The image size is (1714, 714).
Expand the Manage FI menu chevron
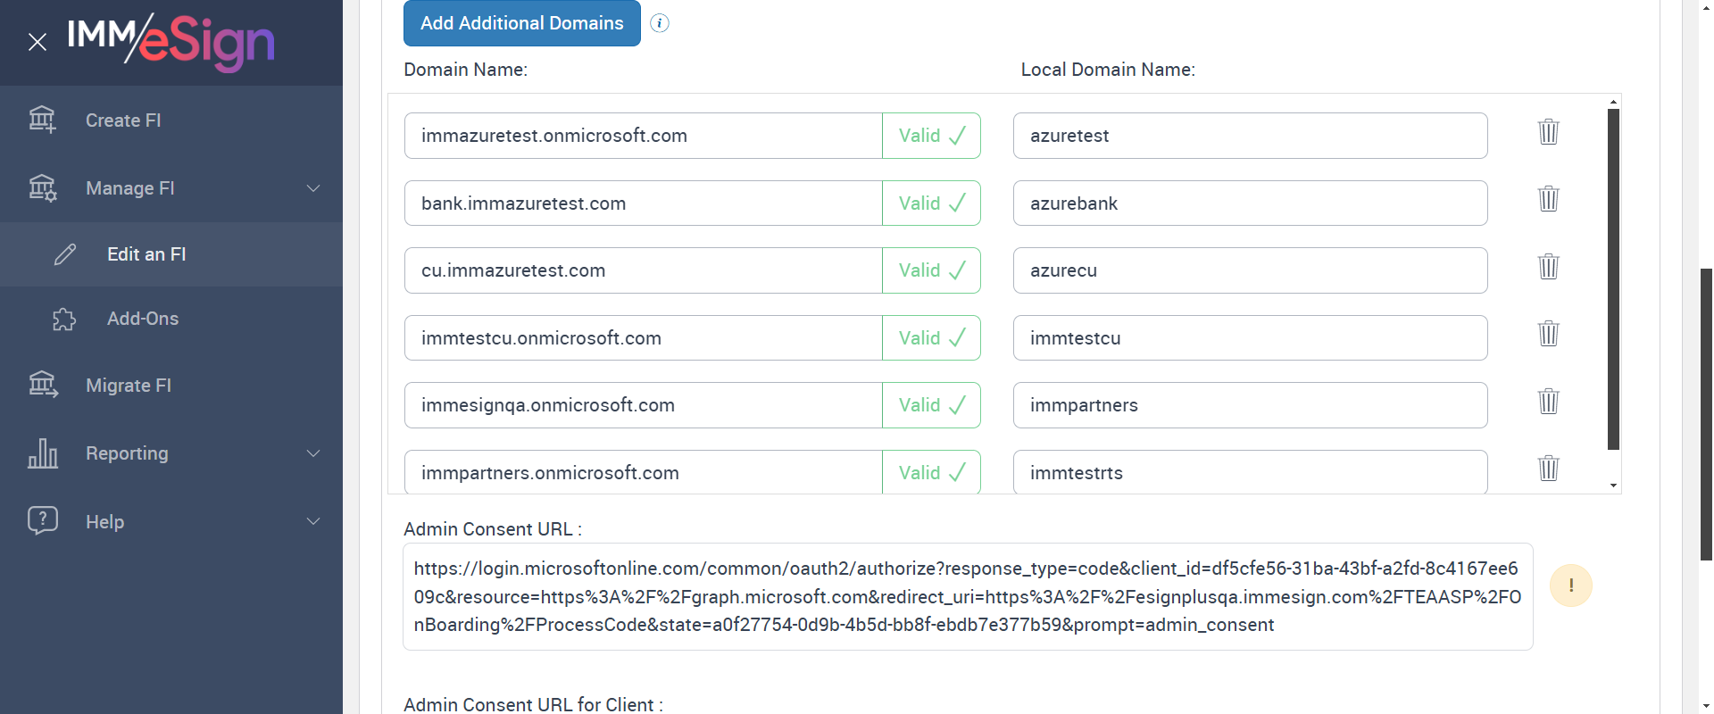[313, 188]
